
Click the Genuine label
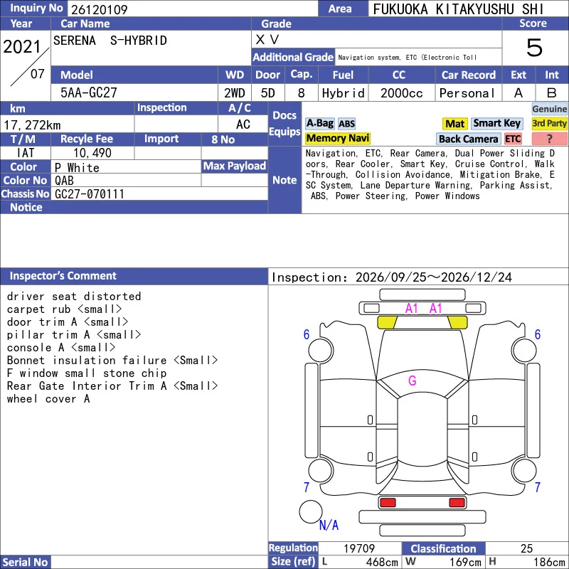tap(549, 109)
